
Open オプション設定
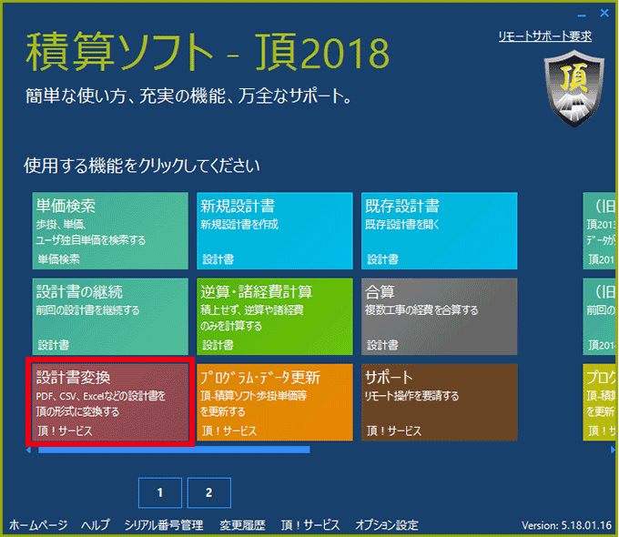click(x=387, y=525)
